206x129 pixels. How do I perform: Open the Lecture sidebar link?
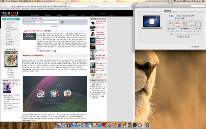8,25
